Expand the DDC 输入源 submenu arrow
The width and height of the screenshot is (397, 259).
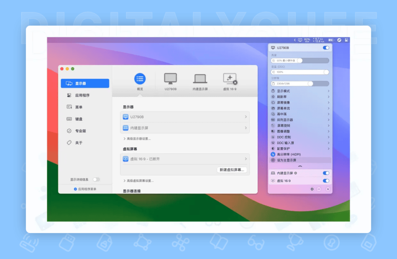point(328,143)
